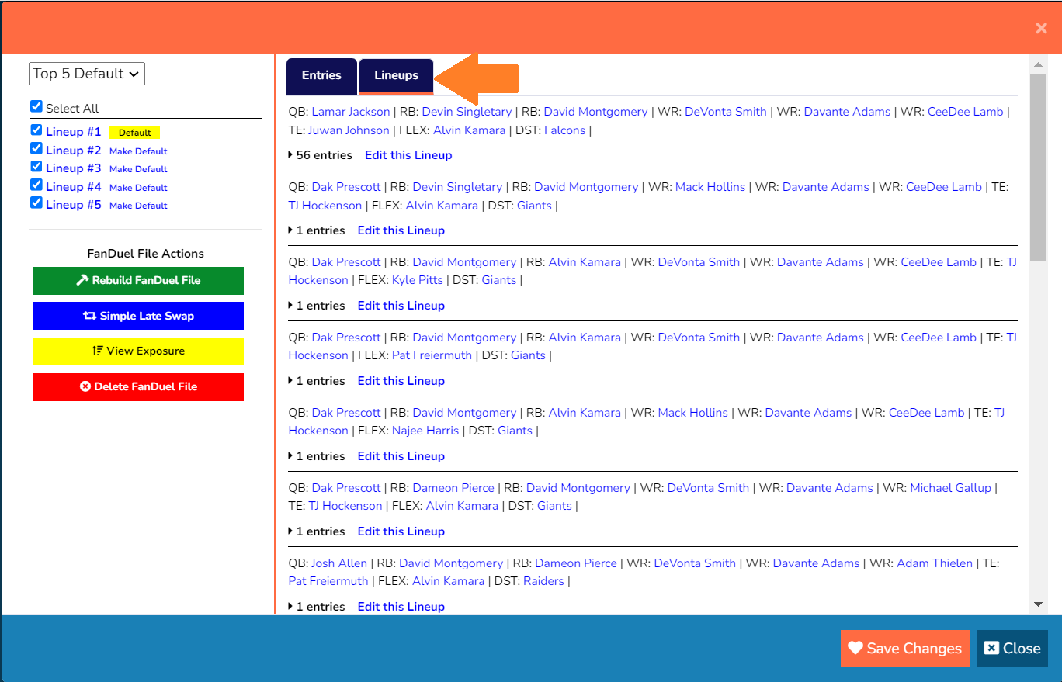
Task: Uncheck the Lineup #4 checkbox
Action: click(x=35, y=186)
